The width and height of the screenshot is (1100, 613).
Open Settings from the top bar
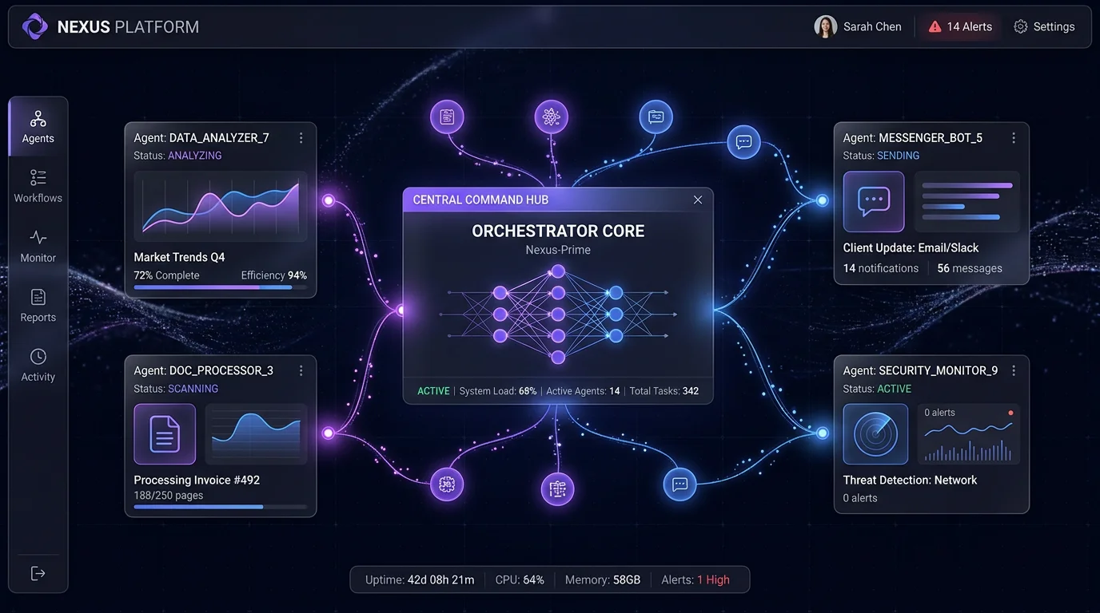1044,26
